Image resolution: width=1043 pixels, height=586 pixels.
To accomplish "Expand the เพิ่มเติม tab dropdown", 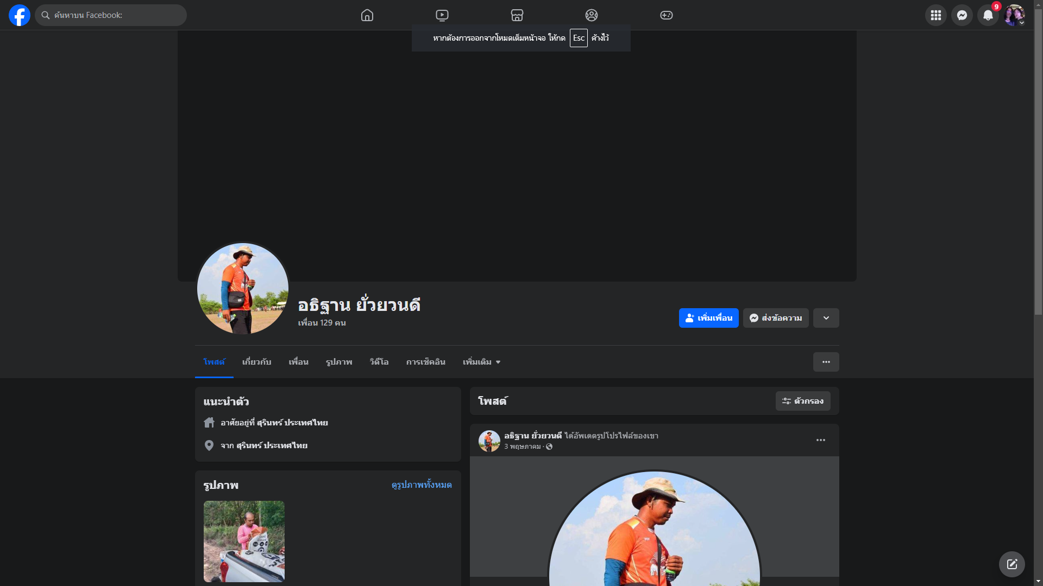I will pyautogui.click(x=481, y=362).
